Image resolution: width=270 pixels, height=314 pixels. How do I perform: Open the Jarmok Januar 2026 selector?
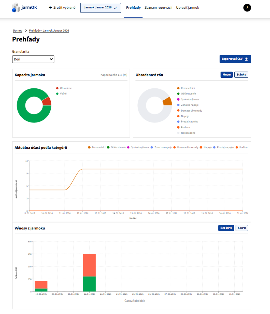point(101,8)
